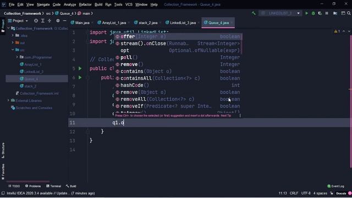Open the TODO tool window
The image size is (352, 198).
pos(14,186)
